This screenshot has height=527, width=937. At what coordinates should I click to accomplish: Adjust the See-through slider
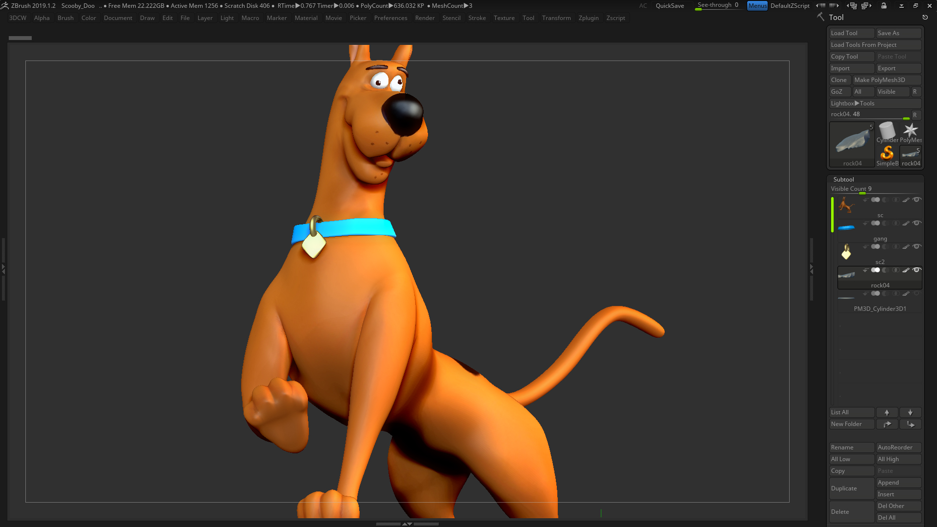[717, 6]
